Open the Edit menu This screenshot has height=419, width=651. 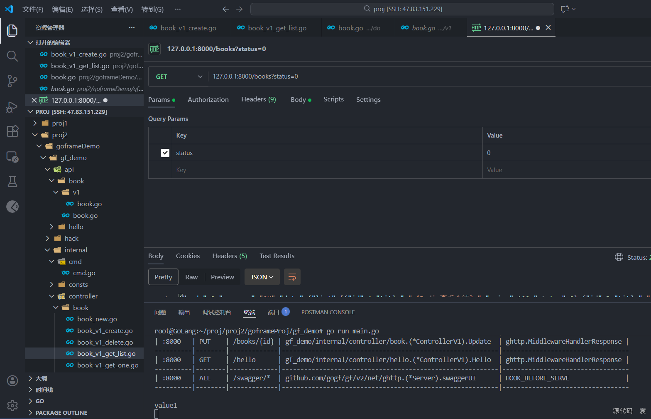62,9
